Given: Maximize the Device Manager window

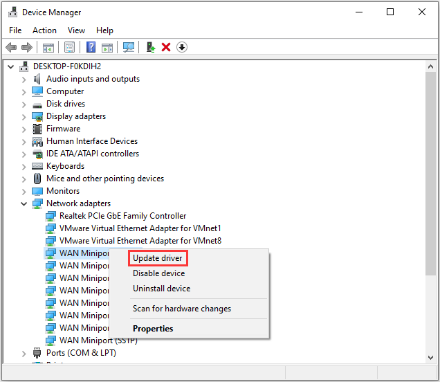Looking at the screenshot, I should click(390, 12).
